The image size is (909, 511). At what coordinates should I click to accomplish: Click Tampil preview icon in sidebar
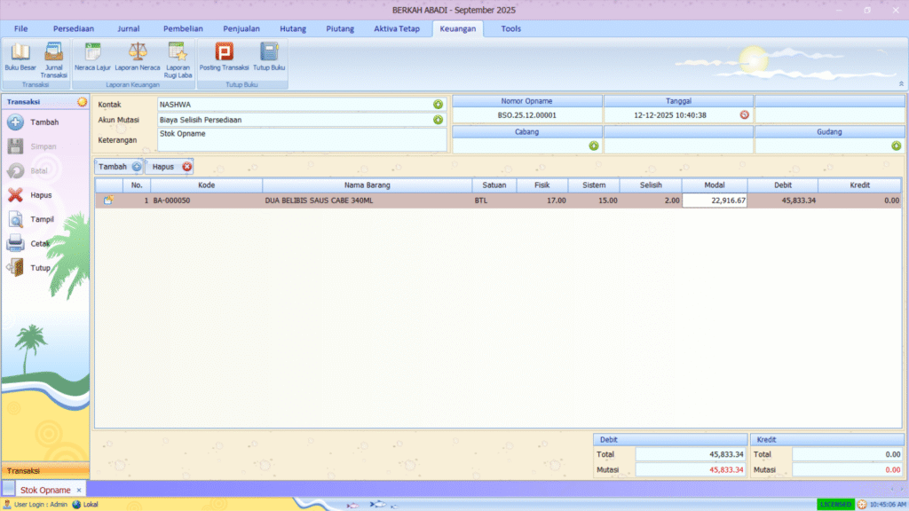pos(16,219)
